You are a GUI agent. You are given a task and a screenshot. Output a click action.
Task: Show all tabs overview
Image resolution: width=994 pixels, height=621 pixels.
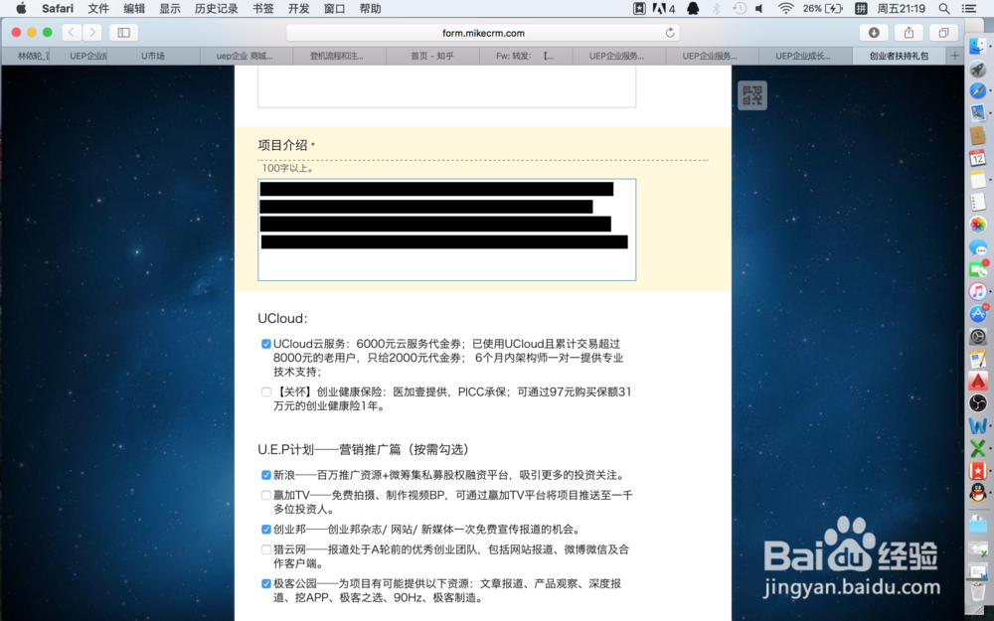[x=943, y=33]
